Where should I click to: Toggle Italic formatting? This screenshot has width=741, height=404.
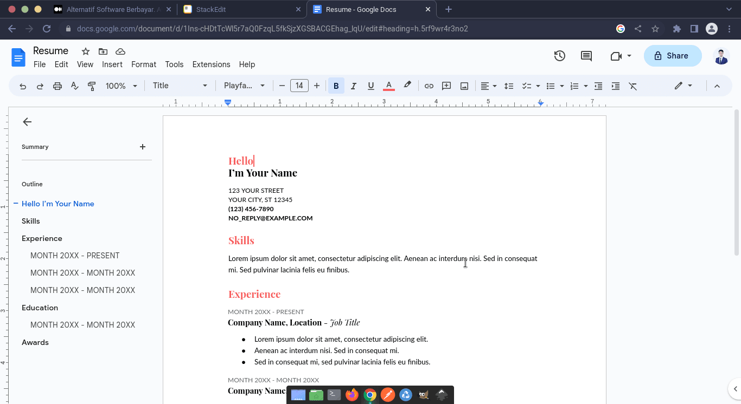[354, 86]
